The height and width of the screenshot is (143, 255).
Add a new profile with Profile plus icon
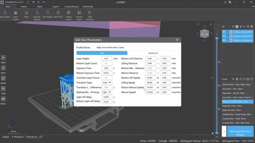233,79
